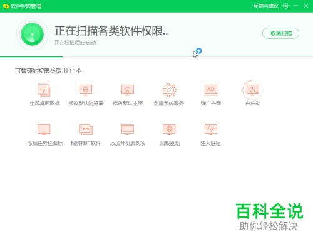Image resolution: width=313 pixels, height=239 pixels.
Task: Click the scan progress bar
Action: pyautogui.click(x=156, y=56)
